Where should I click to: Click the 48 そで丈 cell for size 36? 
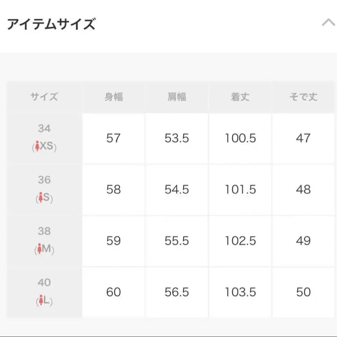(303, 189)
